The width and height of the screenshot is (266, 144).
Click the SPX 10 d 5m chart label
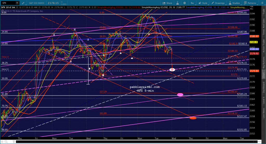(x=8, y=8)
